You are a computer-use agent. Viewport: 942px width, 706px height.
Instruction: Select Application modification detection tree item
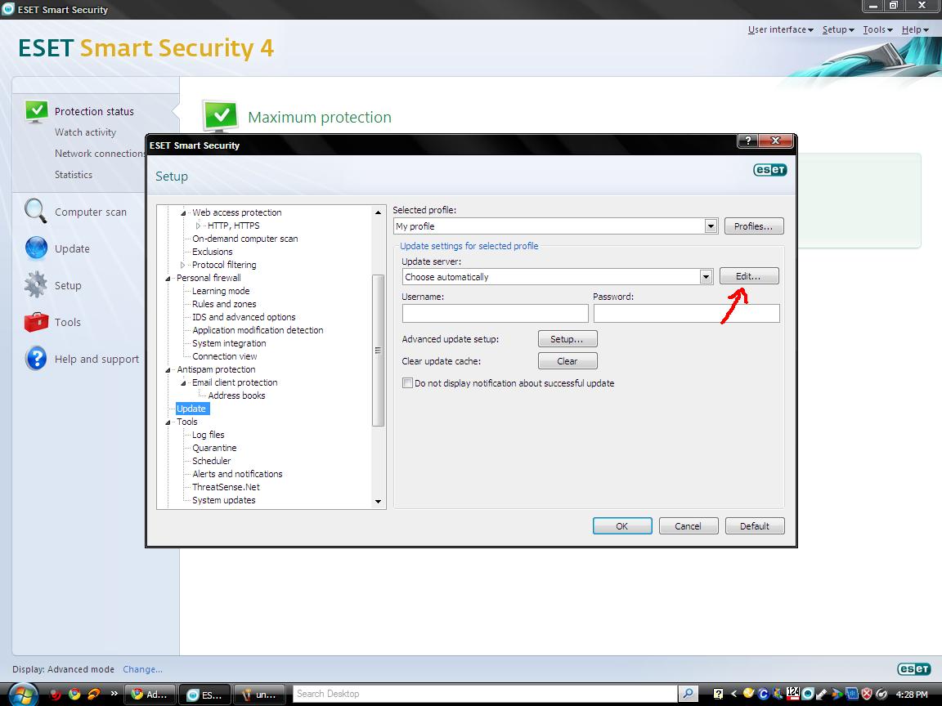[258, 331]
